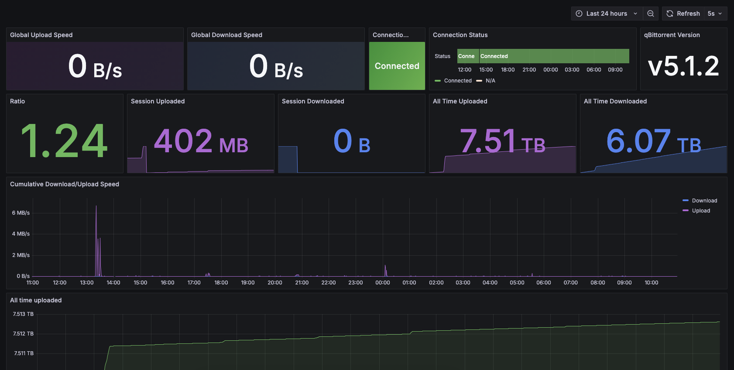Click the green Connected stat tile
This screenshot has width=734, height=370.
pos(397,66)
